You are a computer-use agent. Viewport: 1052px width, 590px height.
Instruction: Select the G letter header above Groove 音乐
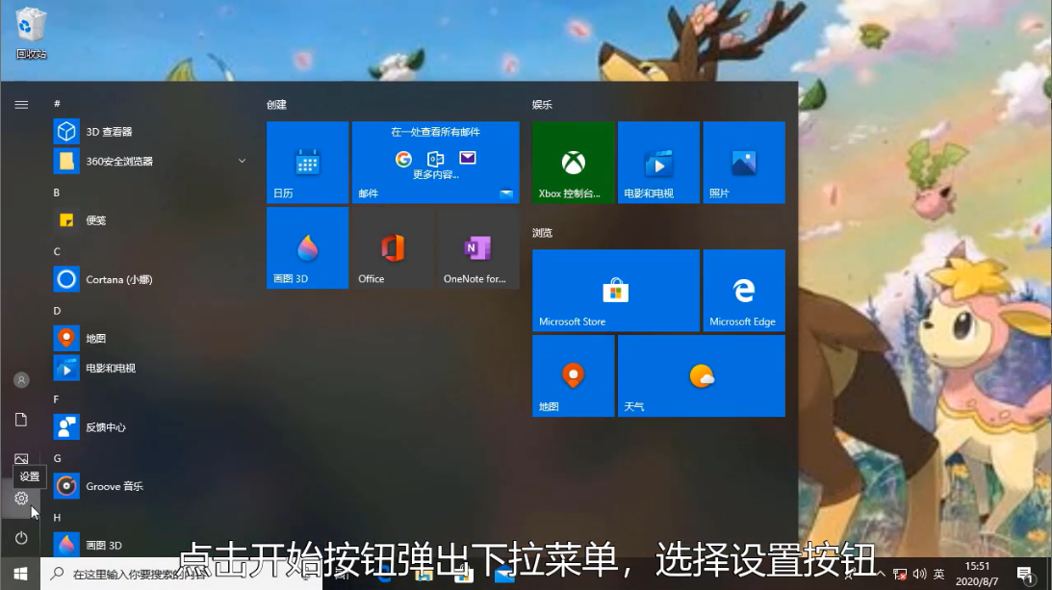tap(56, 457)
